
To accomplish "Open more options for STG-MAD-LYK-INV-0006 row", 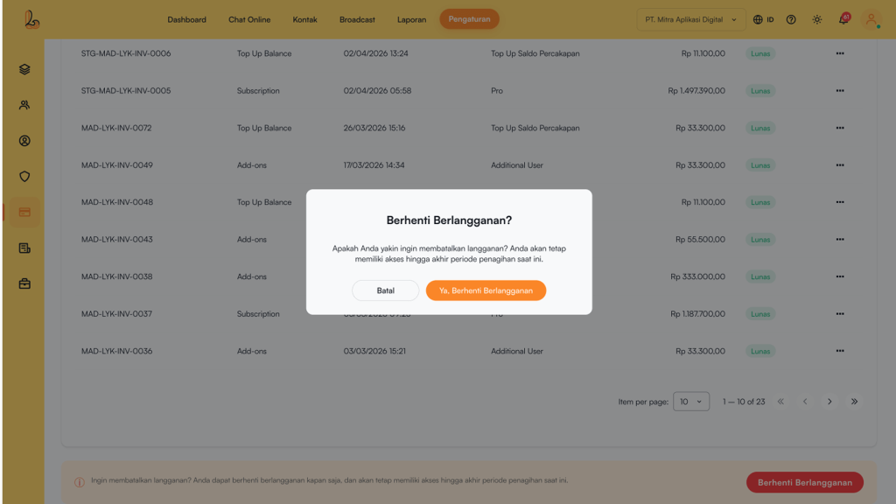I will (840, 53).
